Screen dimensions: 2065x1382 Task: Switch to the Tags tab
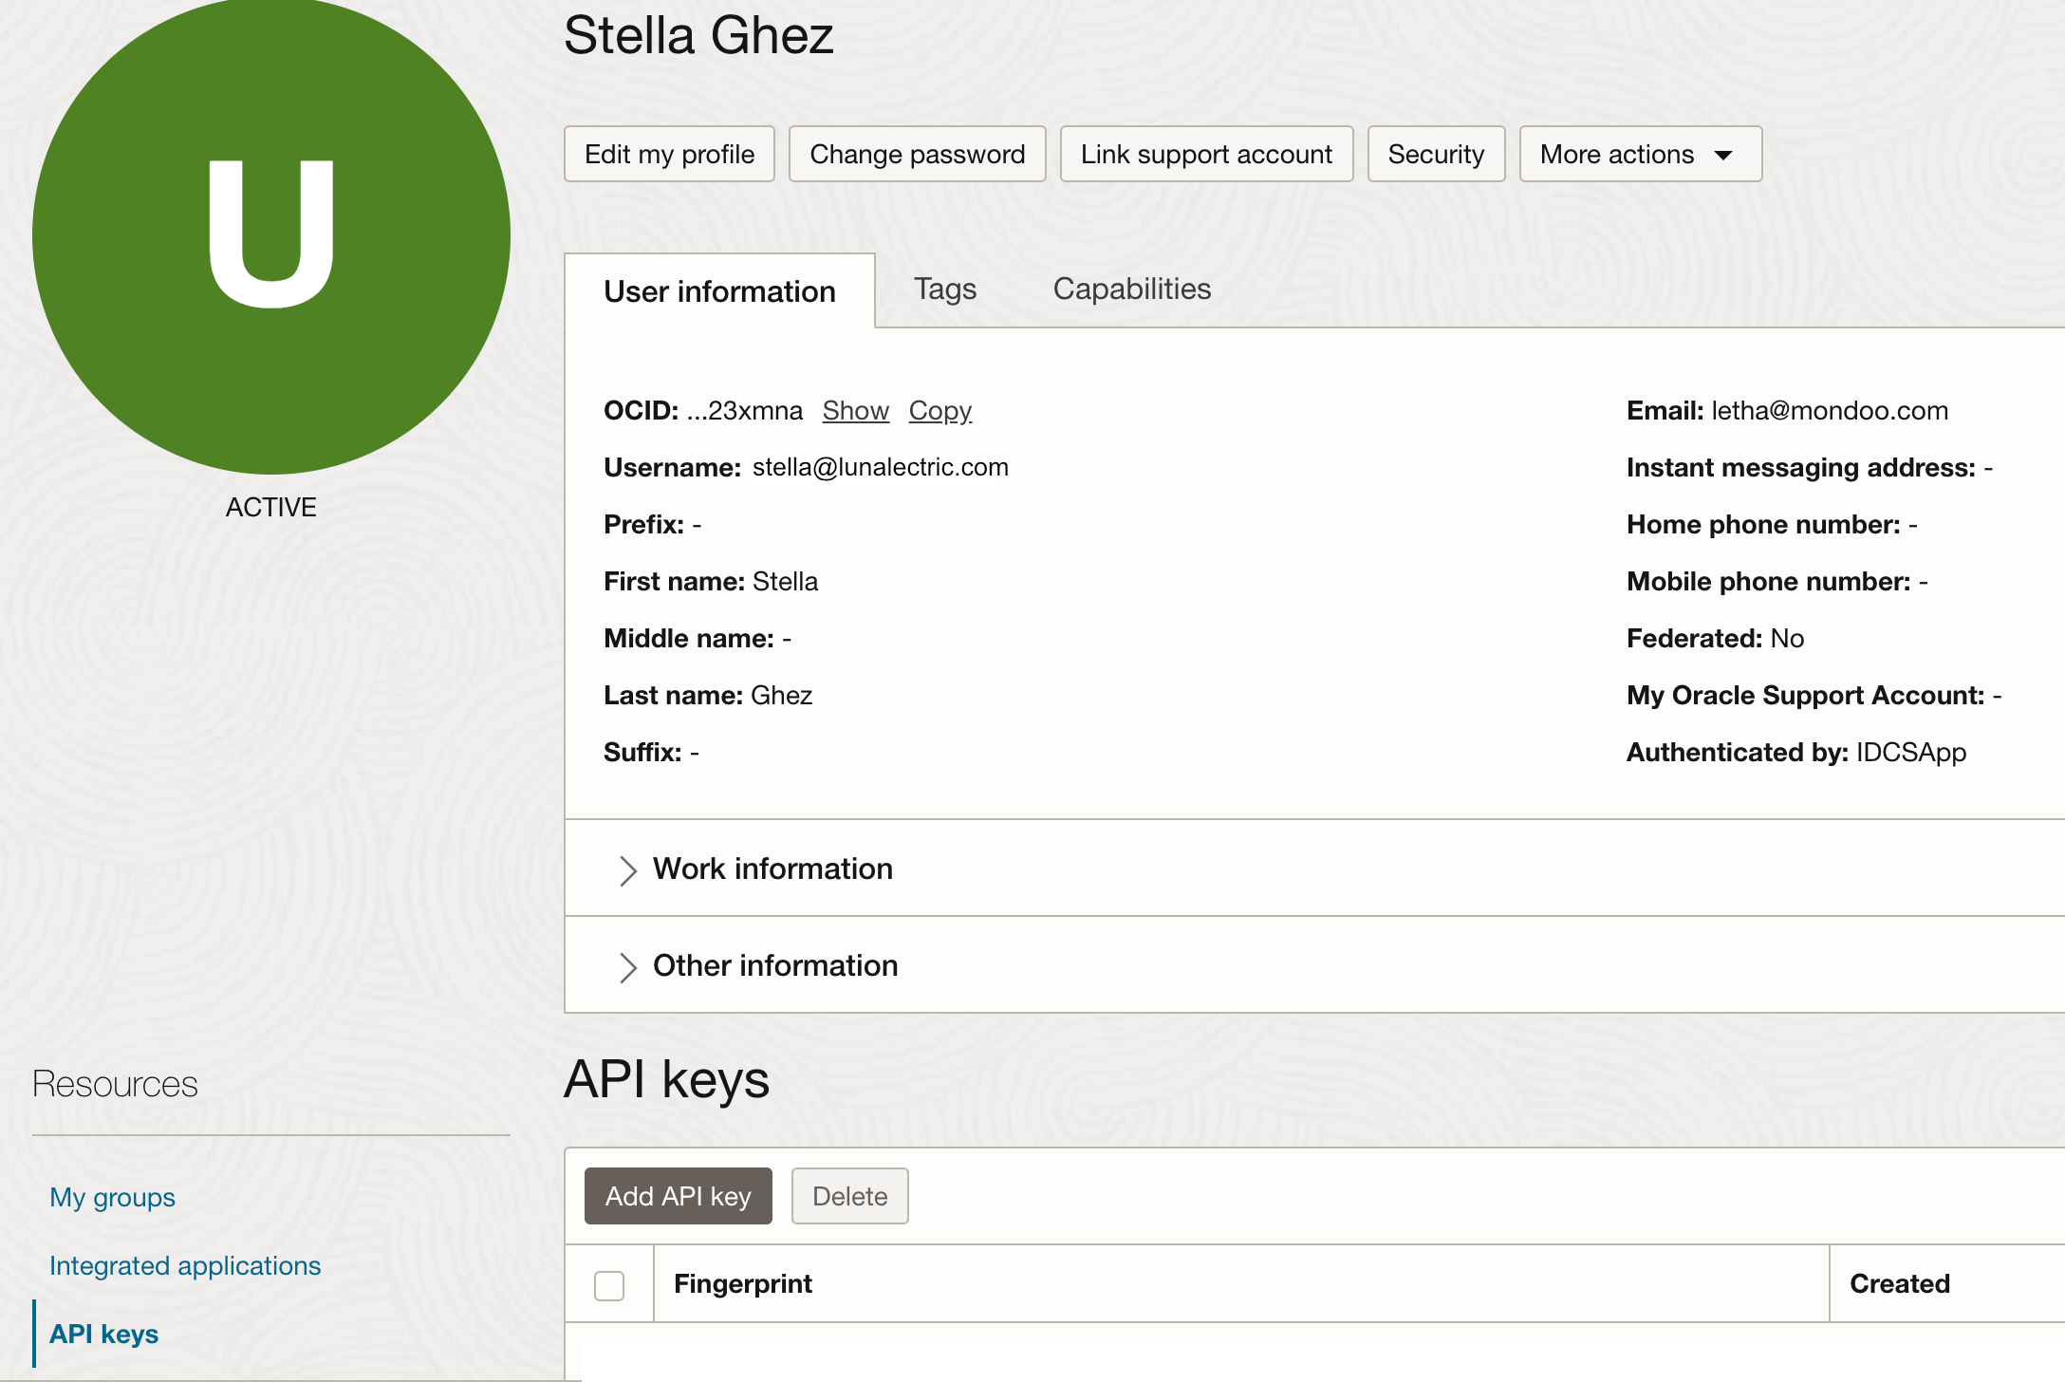(944, 289)
